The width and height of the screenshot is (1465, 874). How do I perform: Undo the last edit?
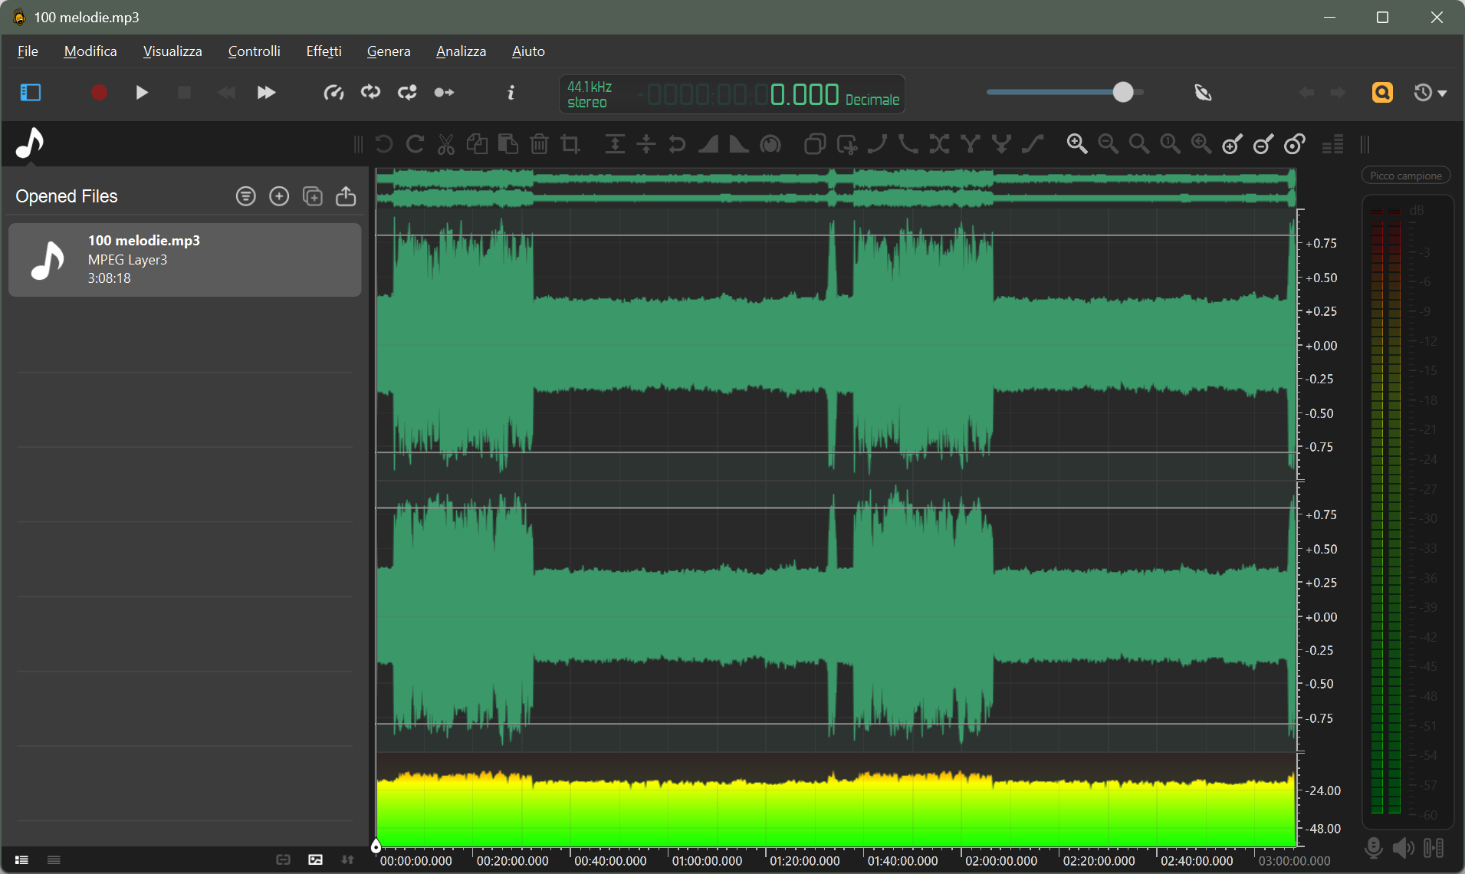click(384, 144)
